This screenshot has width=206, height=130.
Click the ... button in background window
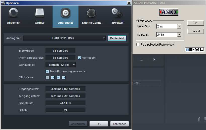point(141,59)
